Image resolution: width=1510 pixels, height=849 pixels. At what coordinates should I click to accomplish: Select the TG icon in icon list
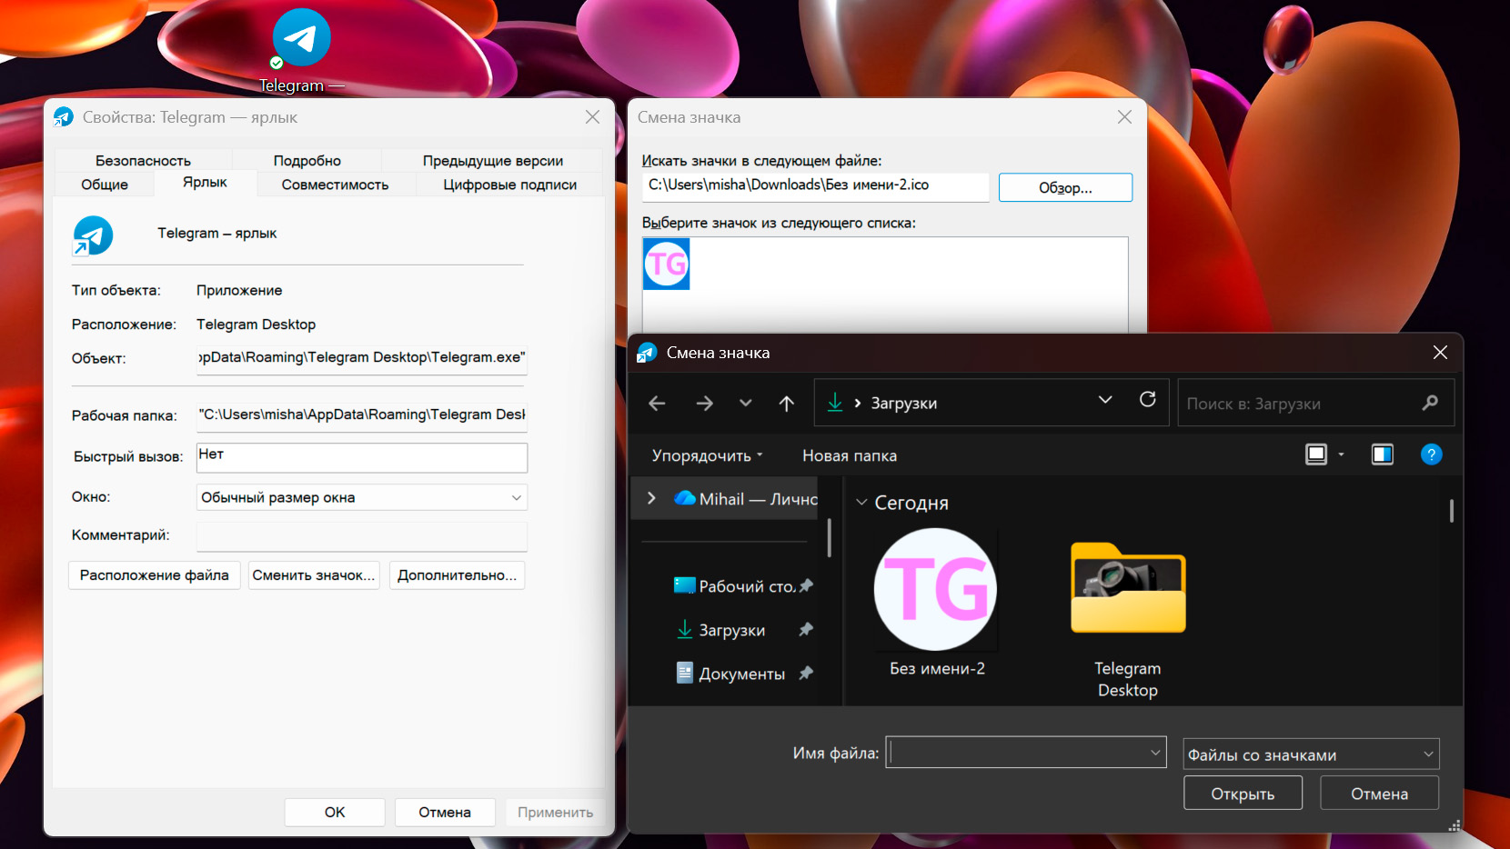pyautogui.click(x=667, y=265)
